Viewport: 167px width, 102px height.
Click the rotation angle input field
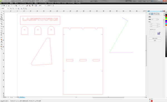coord(154,20)
